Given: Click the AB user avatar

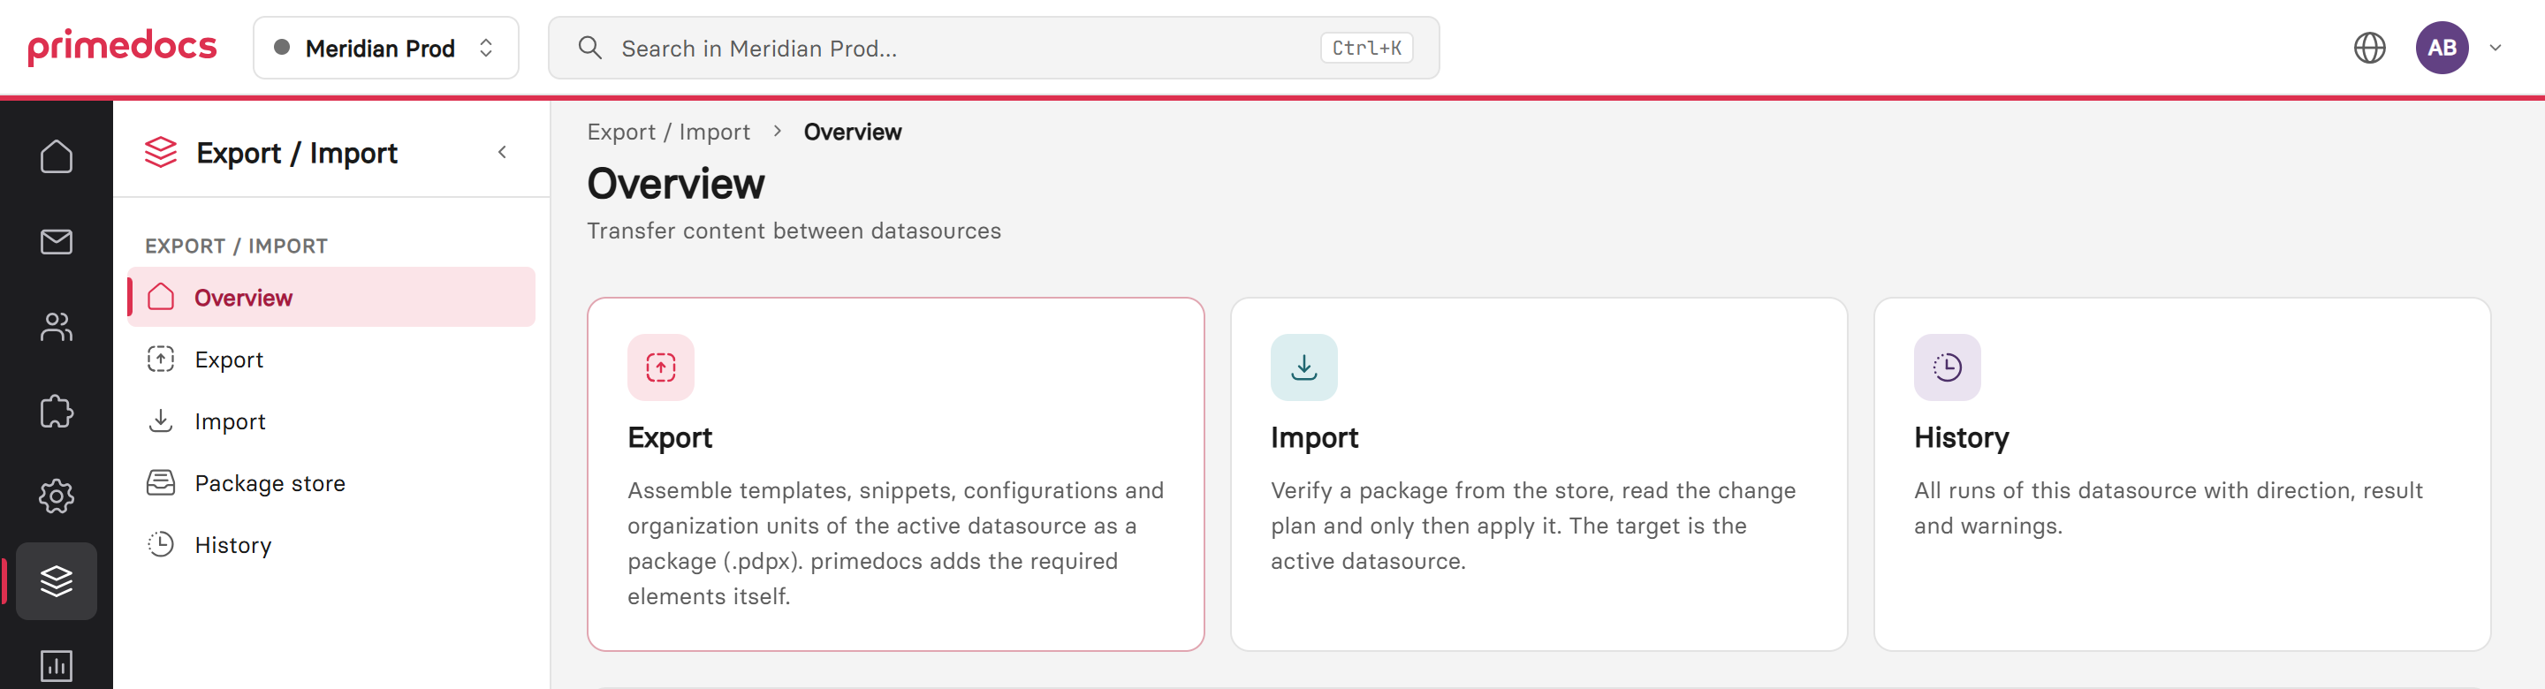Looking at the screenshot, I should 2442,48.
